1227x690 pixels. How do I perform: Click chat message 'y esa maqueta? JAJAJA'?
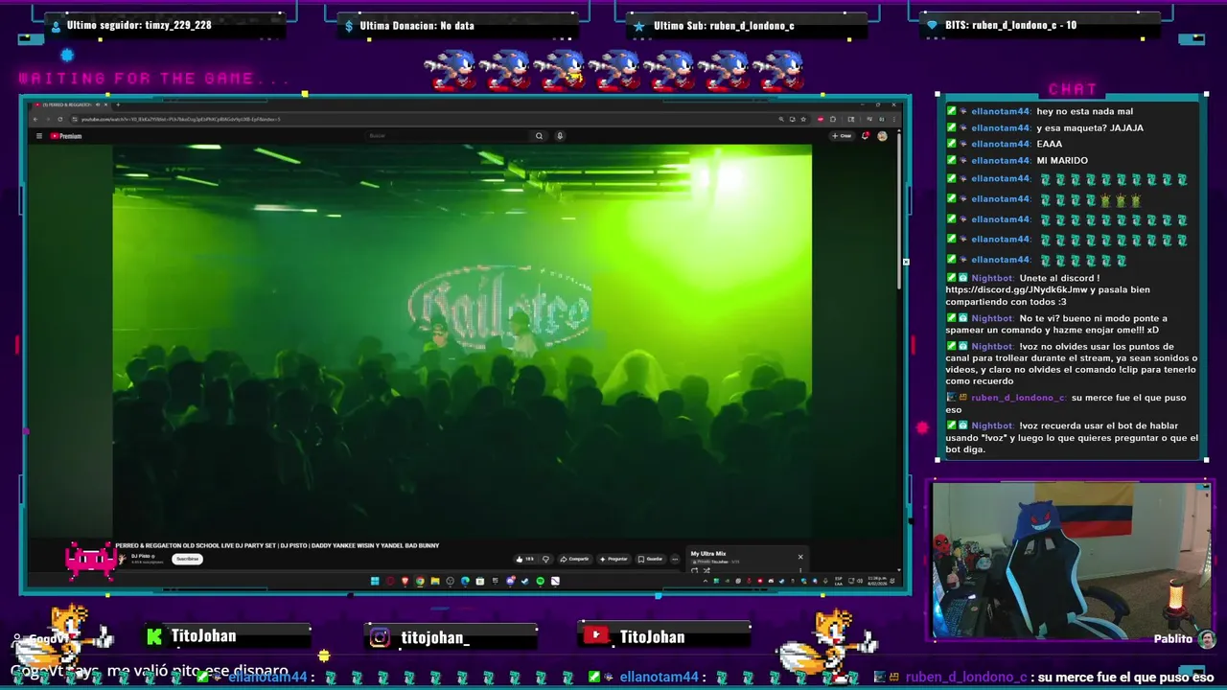coord(1090,127)
